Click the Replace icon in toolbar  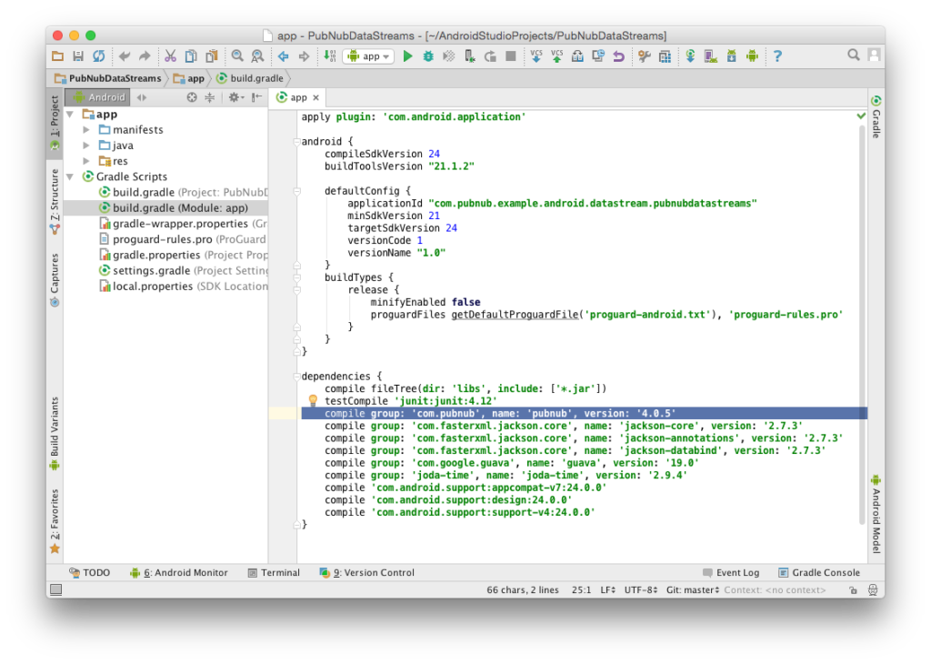[x=257, y=56]
